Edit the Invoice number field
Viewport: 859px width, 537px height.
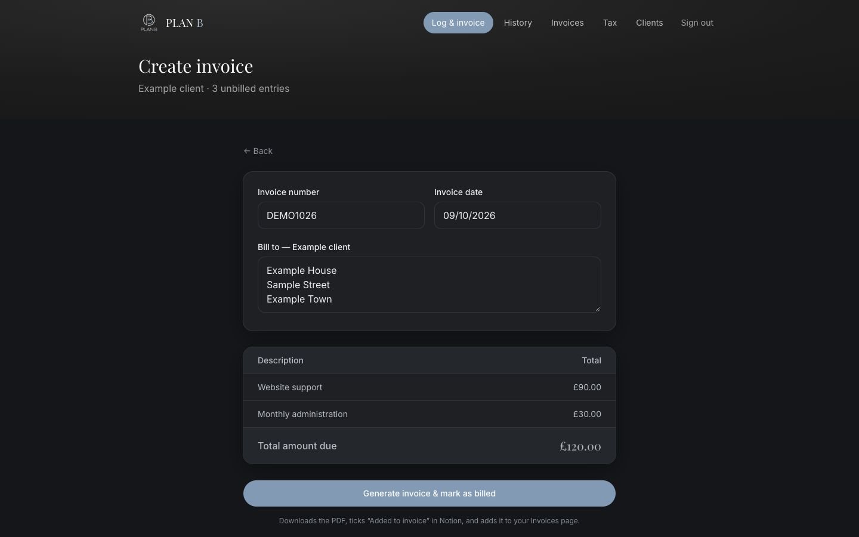coord(341,215)
